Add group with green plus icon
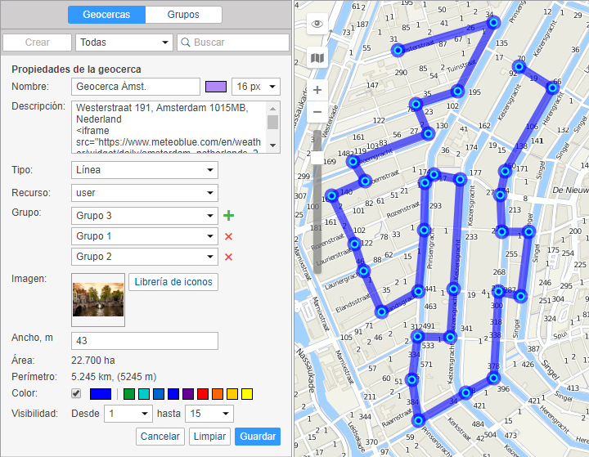The height and width of the screenshot is (457, 589). 228,216
